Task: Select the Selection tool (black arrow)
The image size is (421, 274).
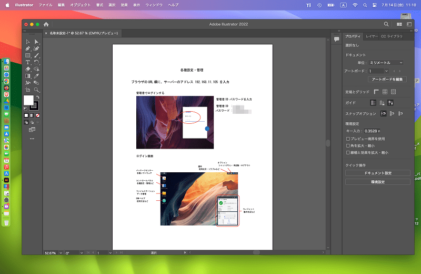Action: click(28, 42)
